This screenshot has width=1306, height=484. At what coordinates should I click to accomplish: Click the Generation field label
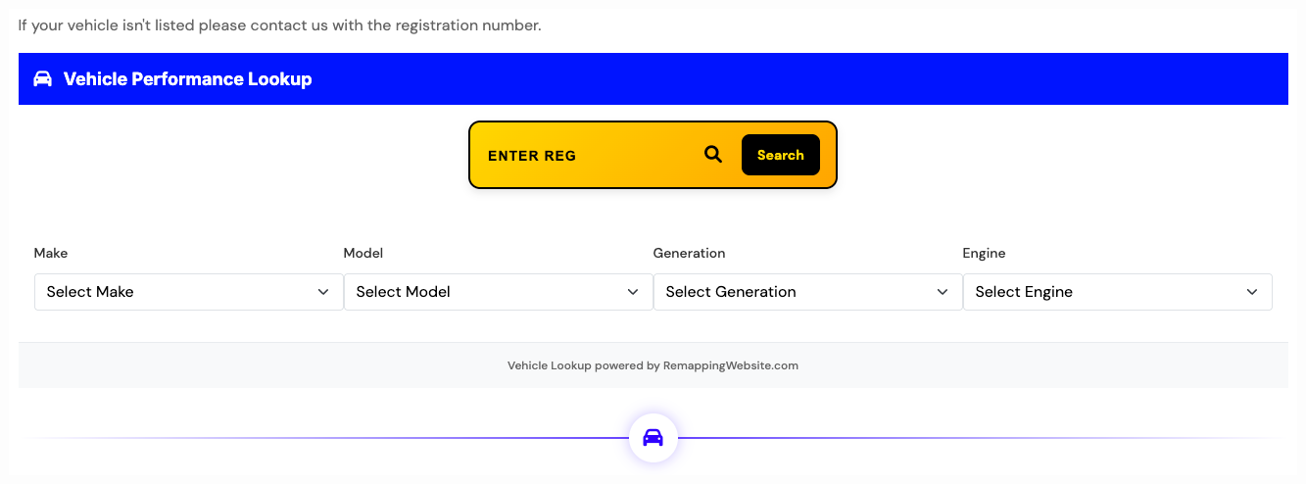click(689, 253)
